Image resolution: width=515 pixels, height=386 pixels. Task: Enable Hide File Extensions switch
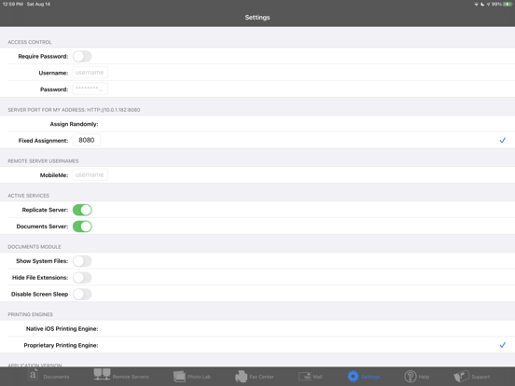coord(82,278)
